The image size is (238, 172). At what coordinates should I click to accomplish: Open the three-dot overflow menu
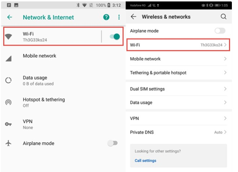point(119,17)
